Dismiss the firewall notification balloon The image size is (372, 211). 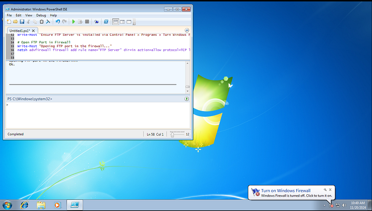click(x=330, y=190)
